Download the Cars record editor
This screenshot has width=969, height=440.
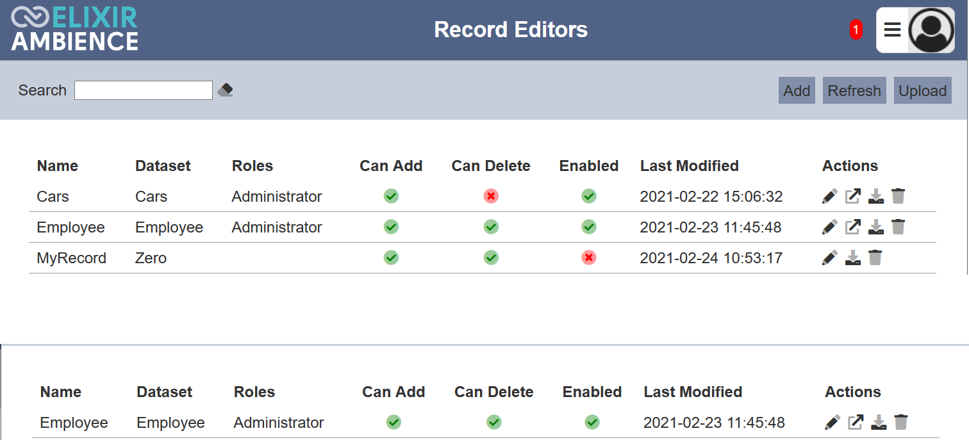click(x=875, y=196)
